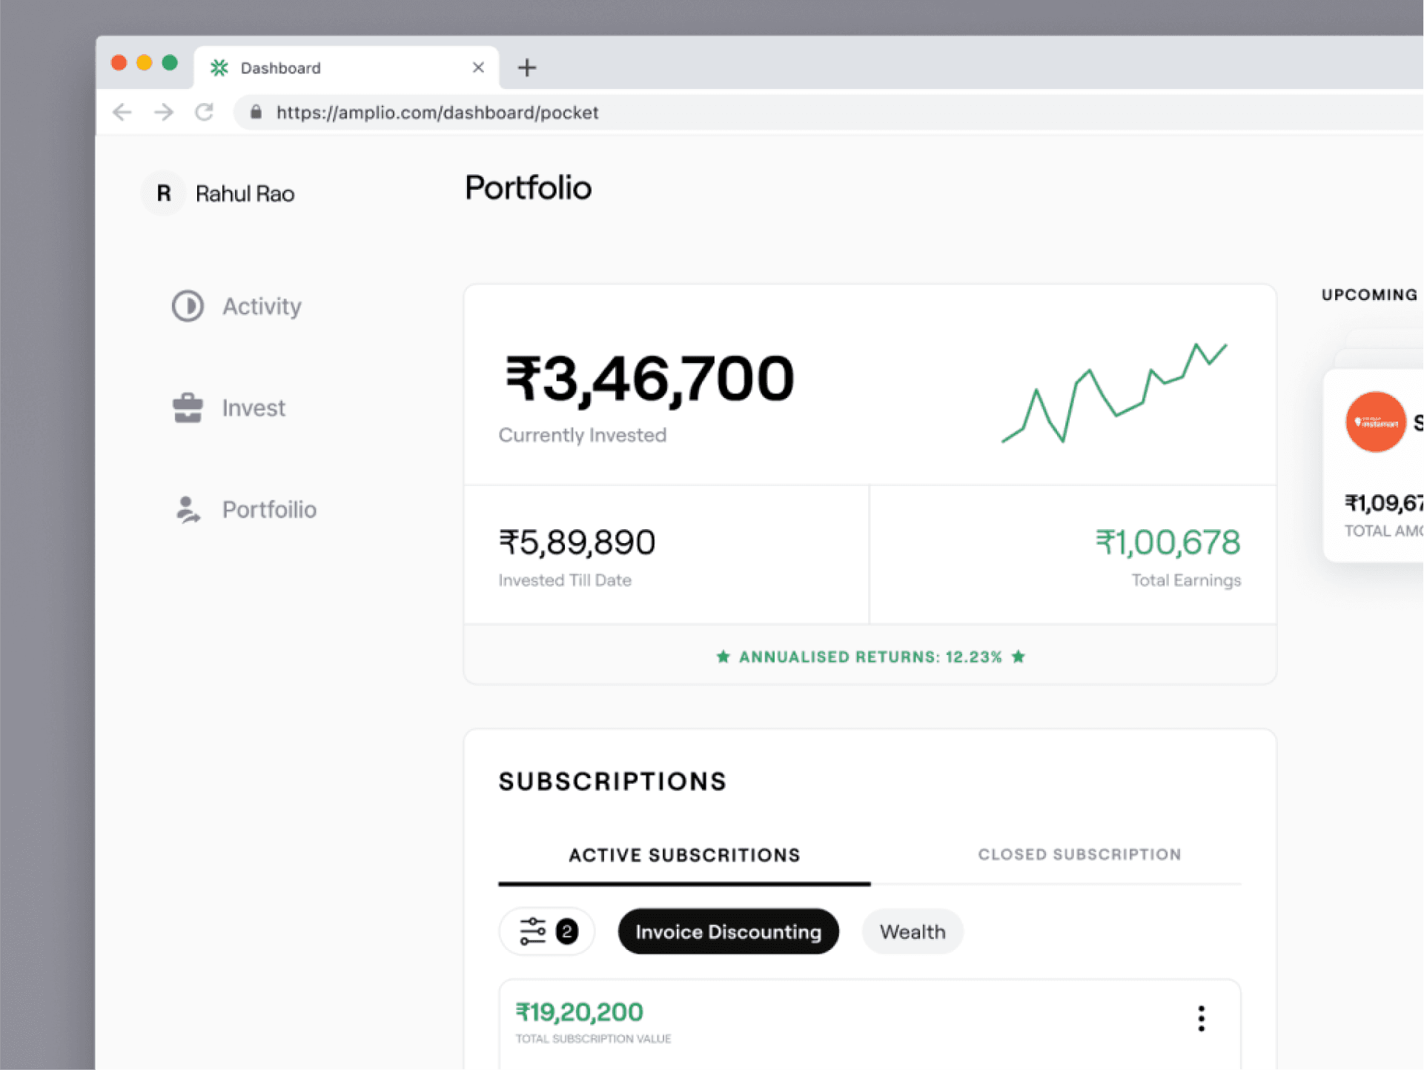The width and height of the screenshot is (1424, 1070).
Task: Switch to Closed Subscription tab
Action: (1079, 854)
